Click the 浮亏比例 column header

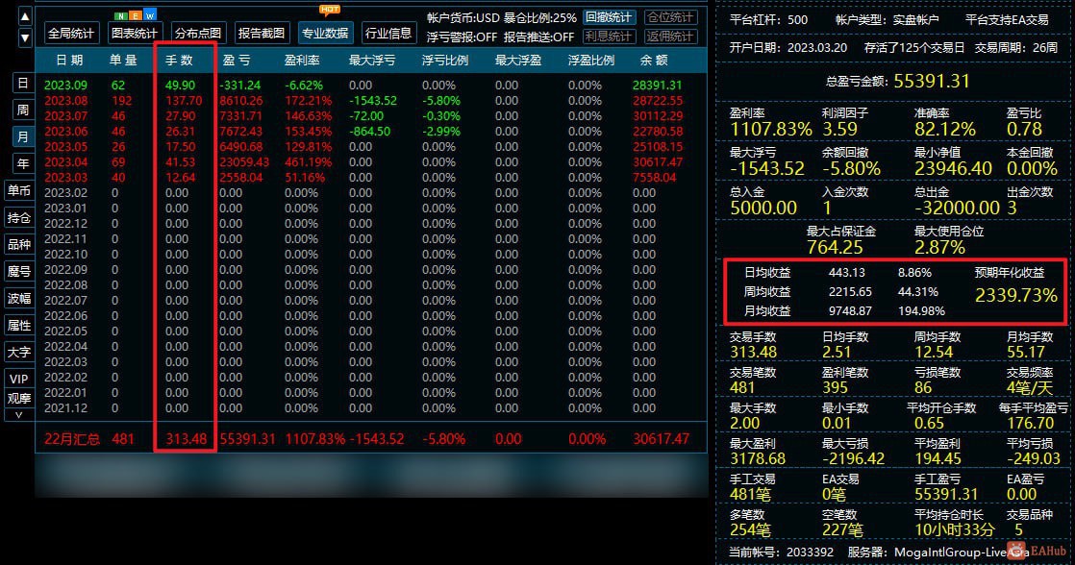pos(445,61)
